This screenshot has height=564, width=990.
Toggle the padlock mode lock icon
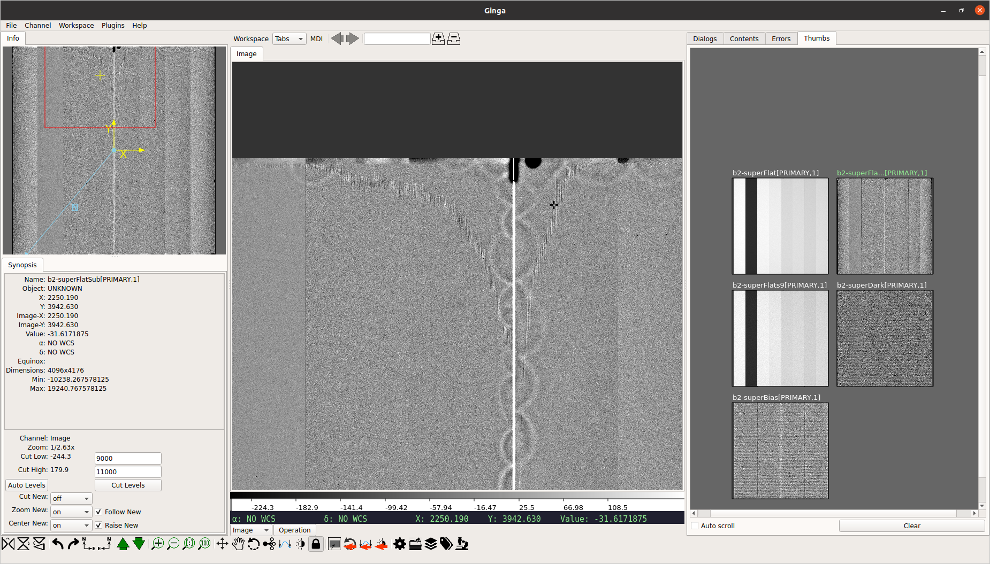(316, 544)
